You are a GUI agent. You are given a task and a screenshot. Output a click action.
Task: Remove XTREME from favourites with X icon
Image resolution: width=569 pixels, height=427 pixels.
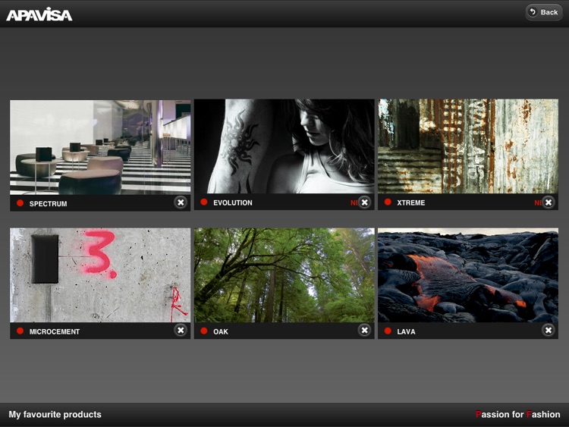tap(549, 203)
